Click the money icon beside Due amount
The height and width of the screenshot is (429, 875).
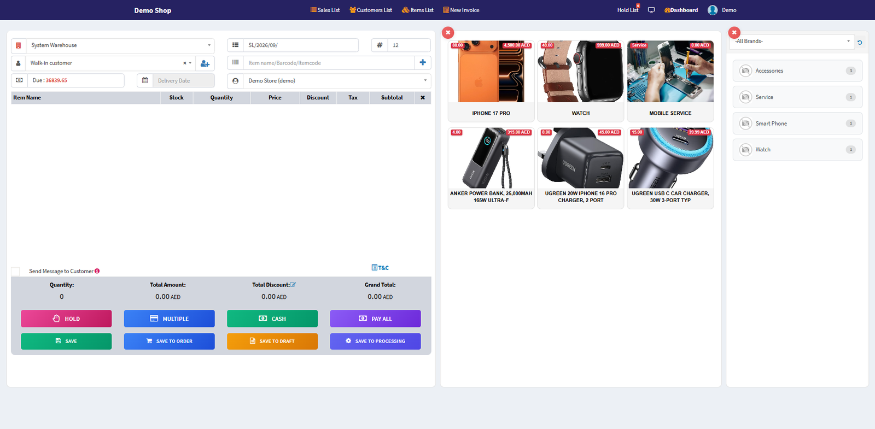(x=19, y=80)
